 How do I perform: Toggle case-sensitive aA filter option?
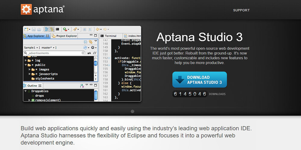(89, 53)
